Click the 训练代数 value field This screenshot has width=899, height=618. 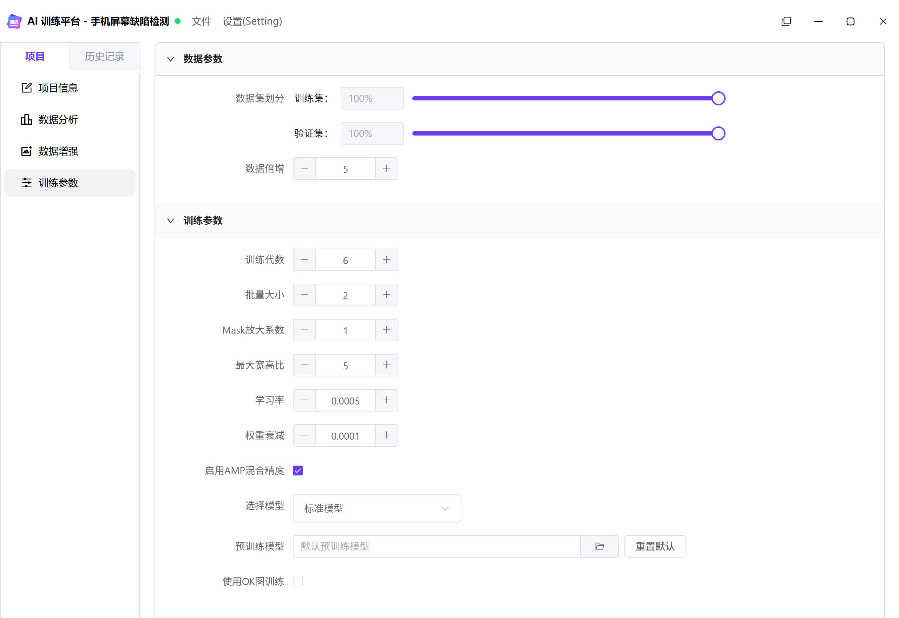pyautogui.click(x=345, y=260)
